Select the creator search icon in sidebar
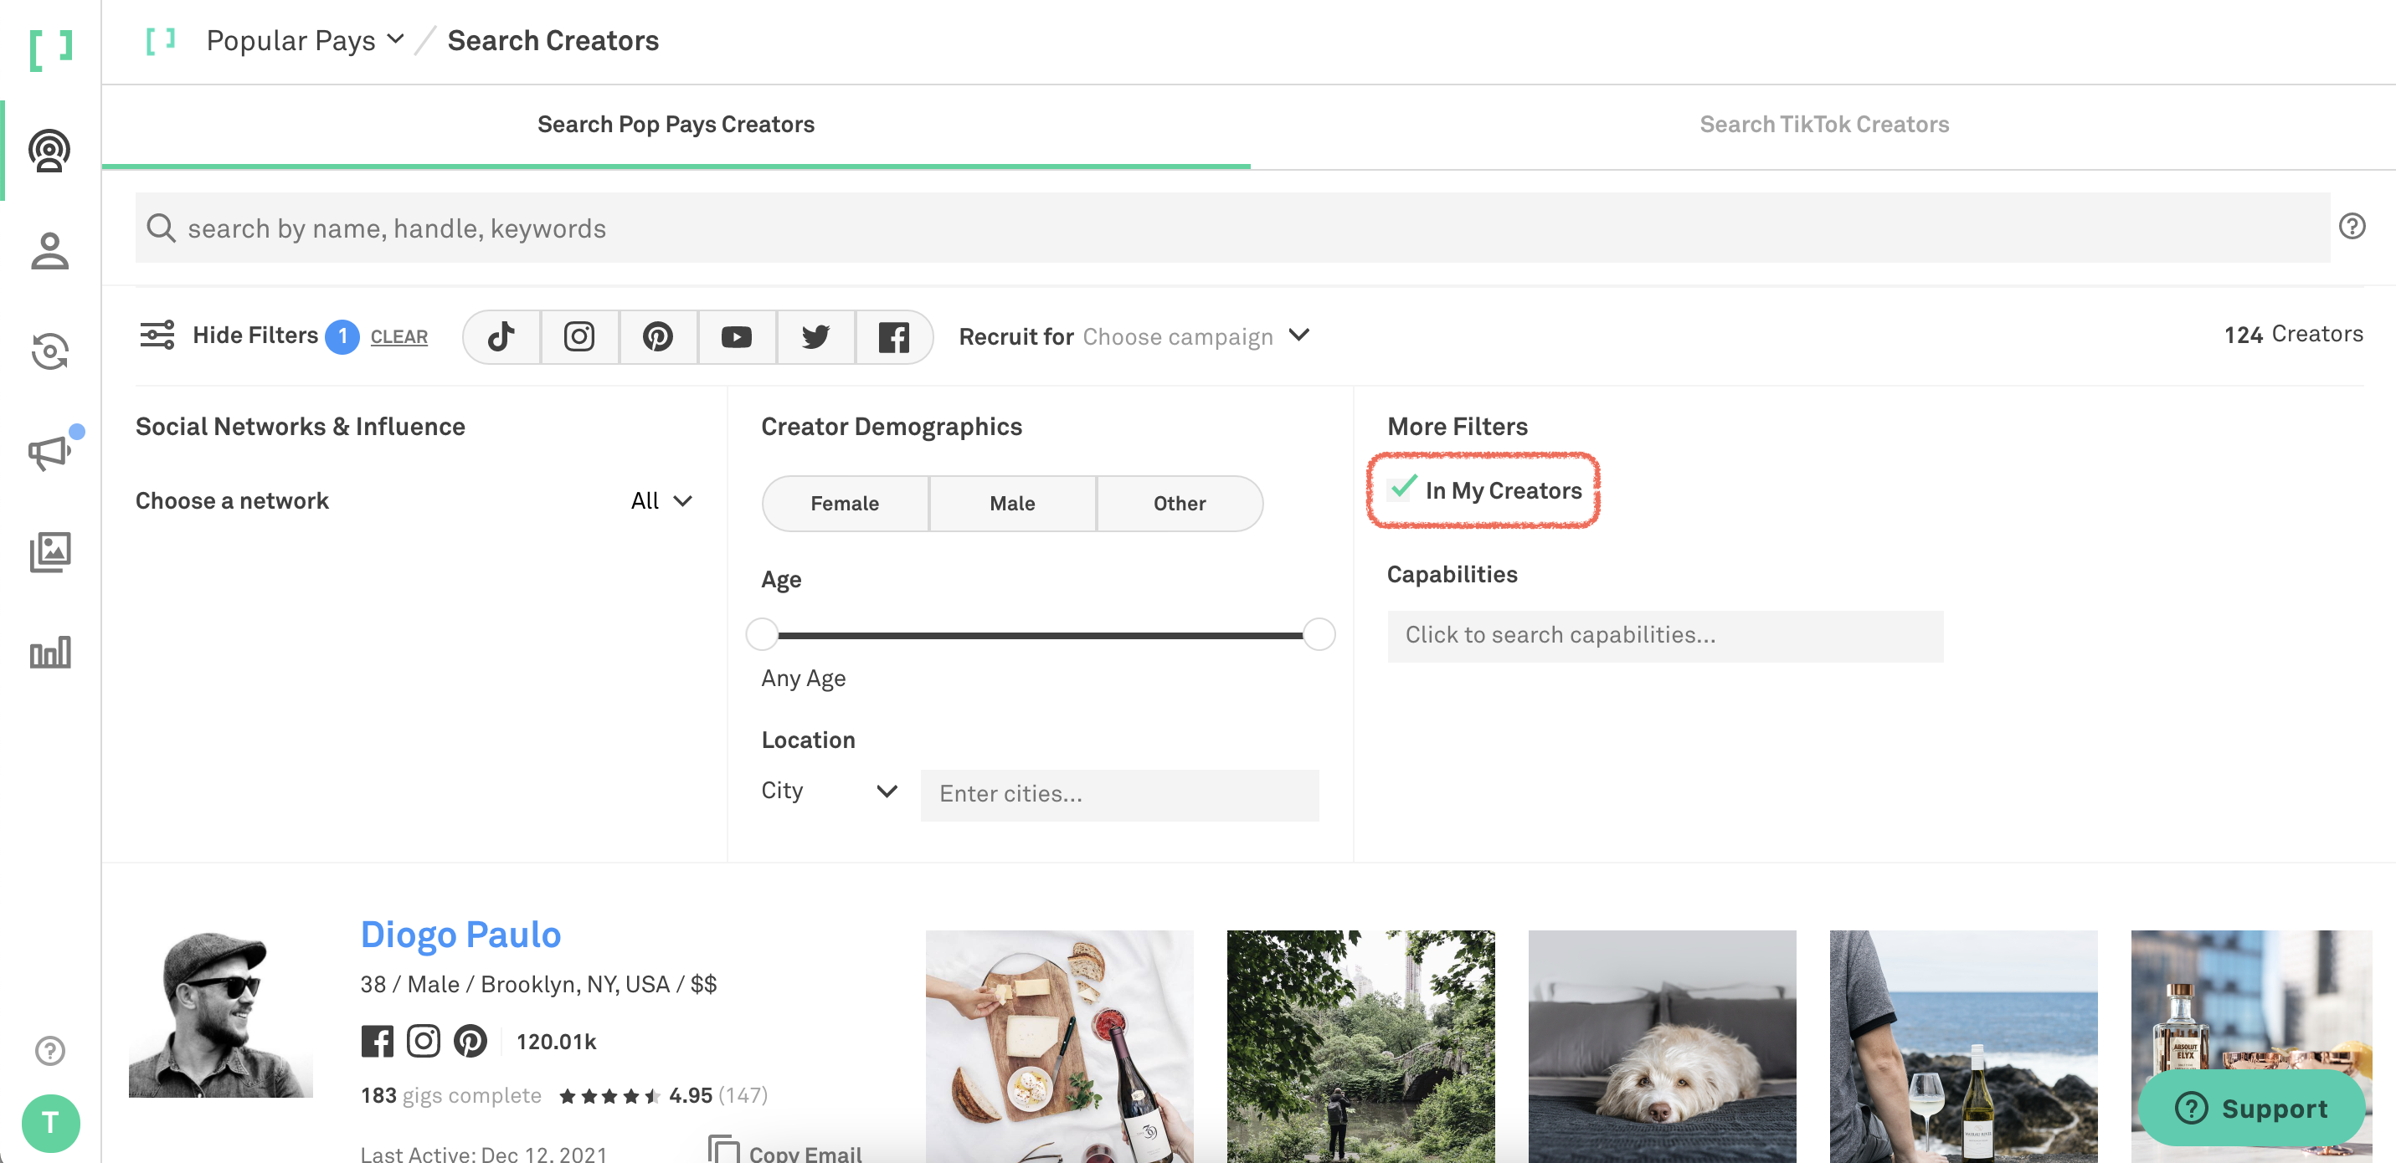 pos(50,151)
